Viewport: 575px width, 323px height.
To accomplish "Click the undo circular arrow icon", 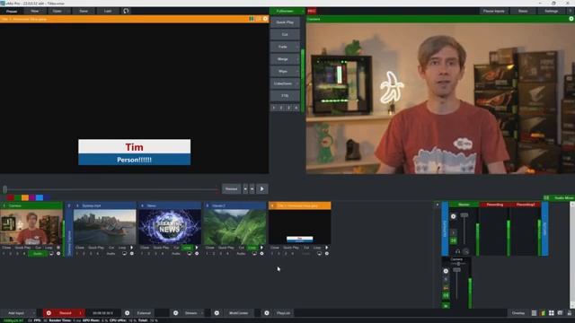I will [x=126, y=11].
